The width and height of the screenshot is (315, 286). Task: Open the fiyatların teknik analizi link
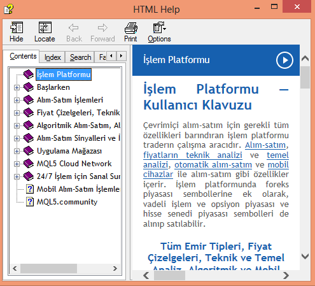coord(193,155)
